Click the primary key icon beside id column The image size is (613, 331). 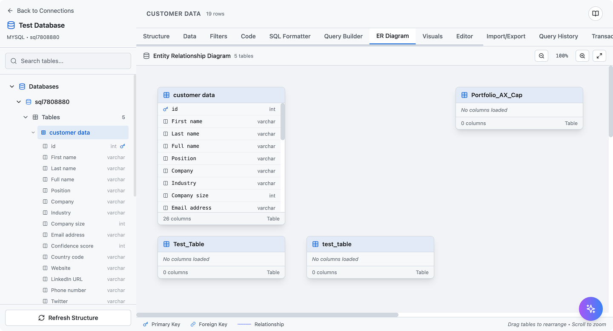[165, 109]
